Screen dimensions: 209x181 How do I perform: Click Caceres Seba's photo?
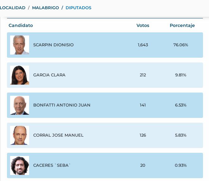pos(20,165)
